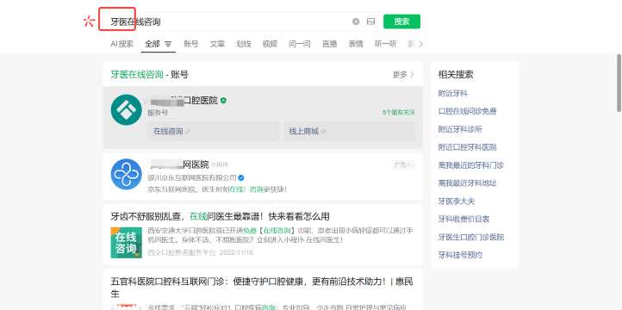Click verified badge next to 口腔医院
Viewport: 622px width, 310px height.
click(x=223, y=101)
